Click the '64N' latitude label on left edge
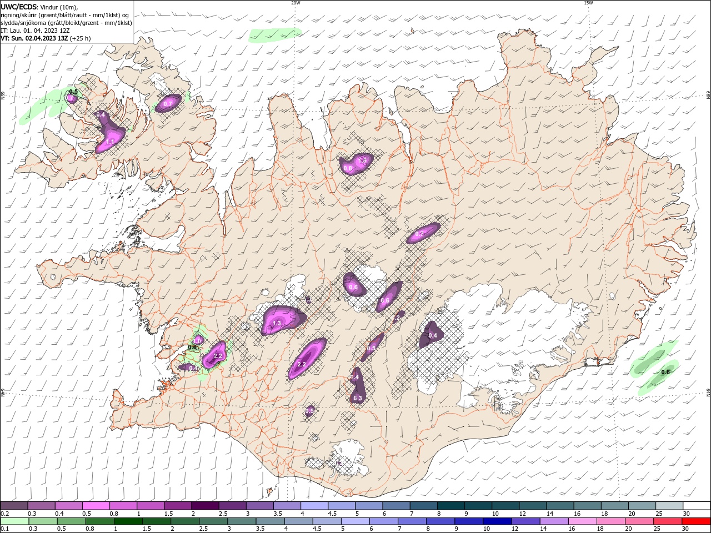Image resolution: width=711 pixels, height=533 pixels. [x=3, y=393]
